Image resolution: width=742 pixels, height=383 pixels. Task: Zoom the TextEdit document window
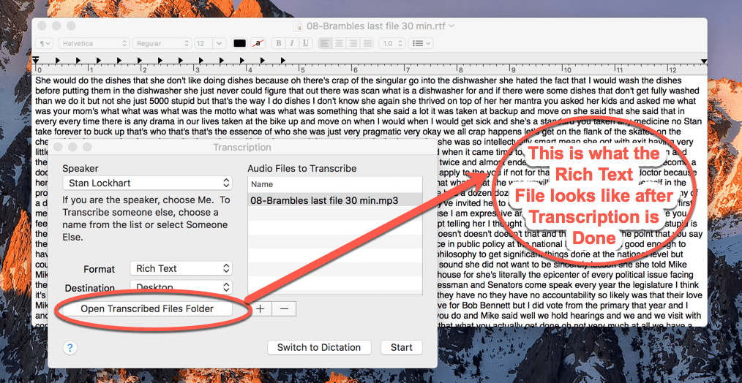72,26
